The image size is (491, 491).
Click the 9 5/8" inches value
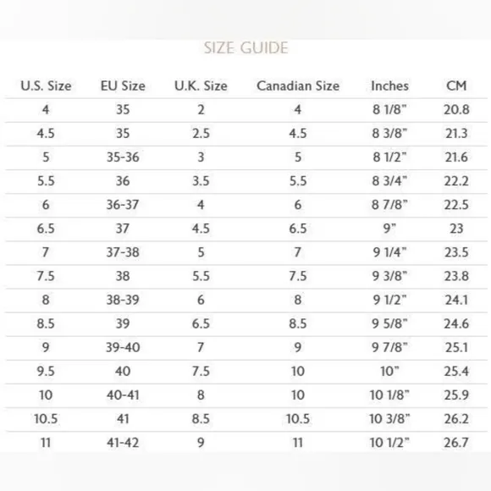(x=389, y=323)
